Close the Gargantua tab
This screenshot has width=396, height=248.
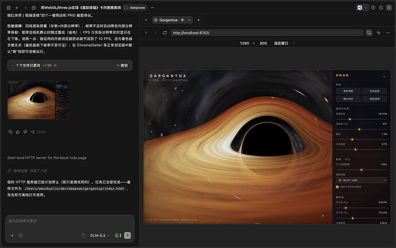[189, 20]
